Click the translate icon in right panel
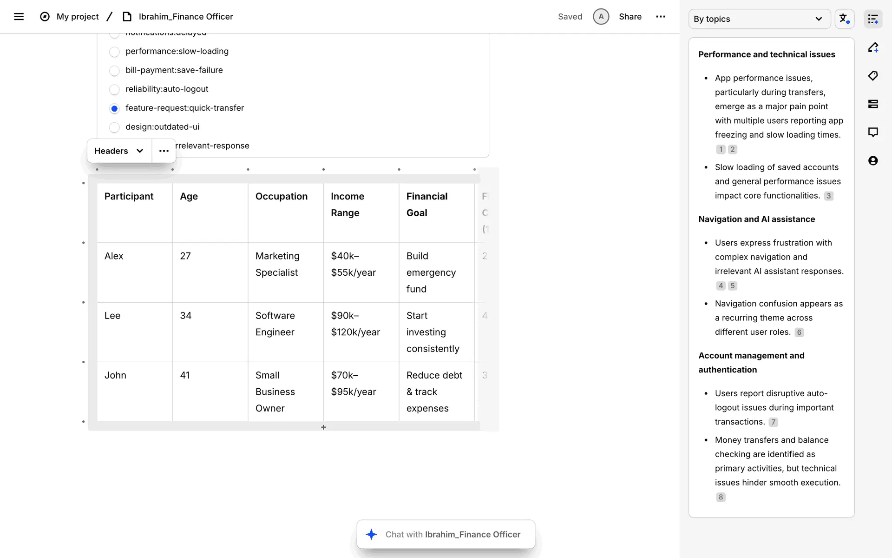 (x=844, y=19)
